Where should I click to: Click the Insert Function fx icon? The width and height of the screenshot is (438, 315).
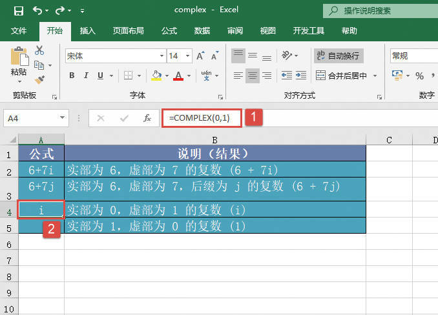pyautogui.click(x=147, y=118)
